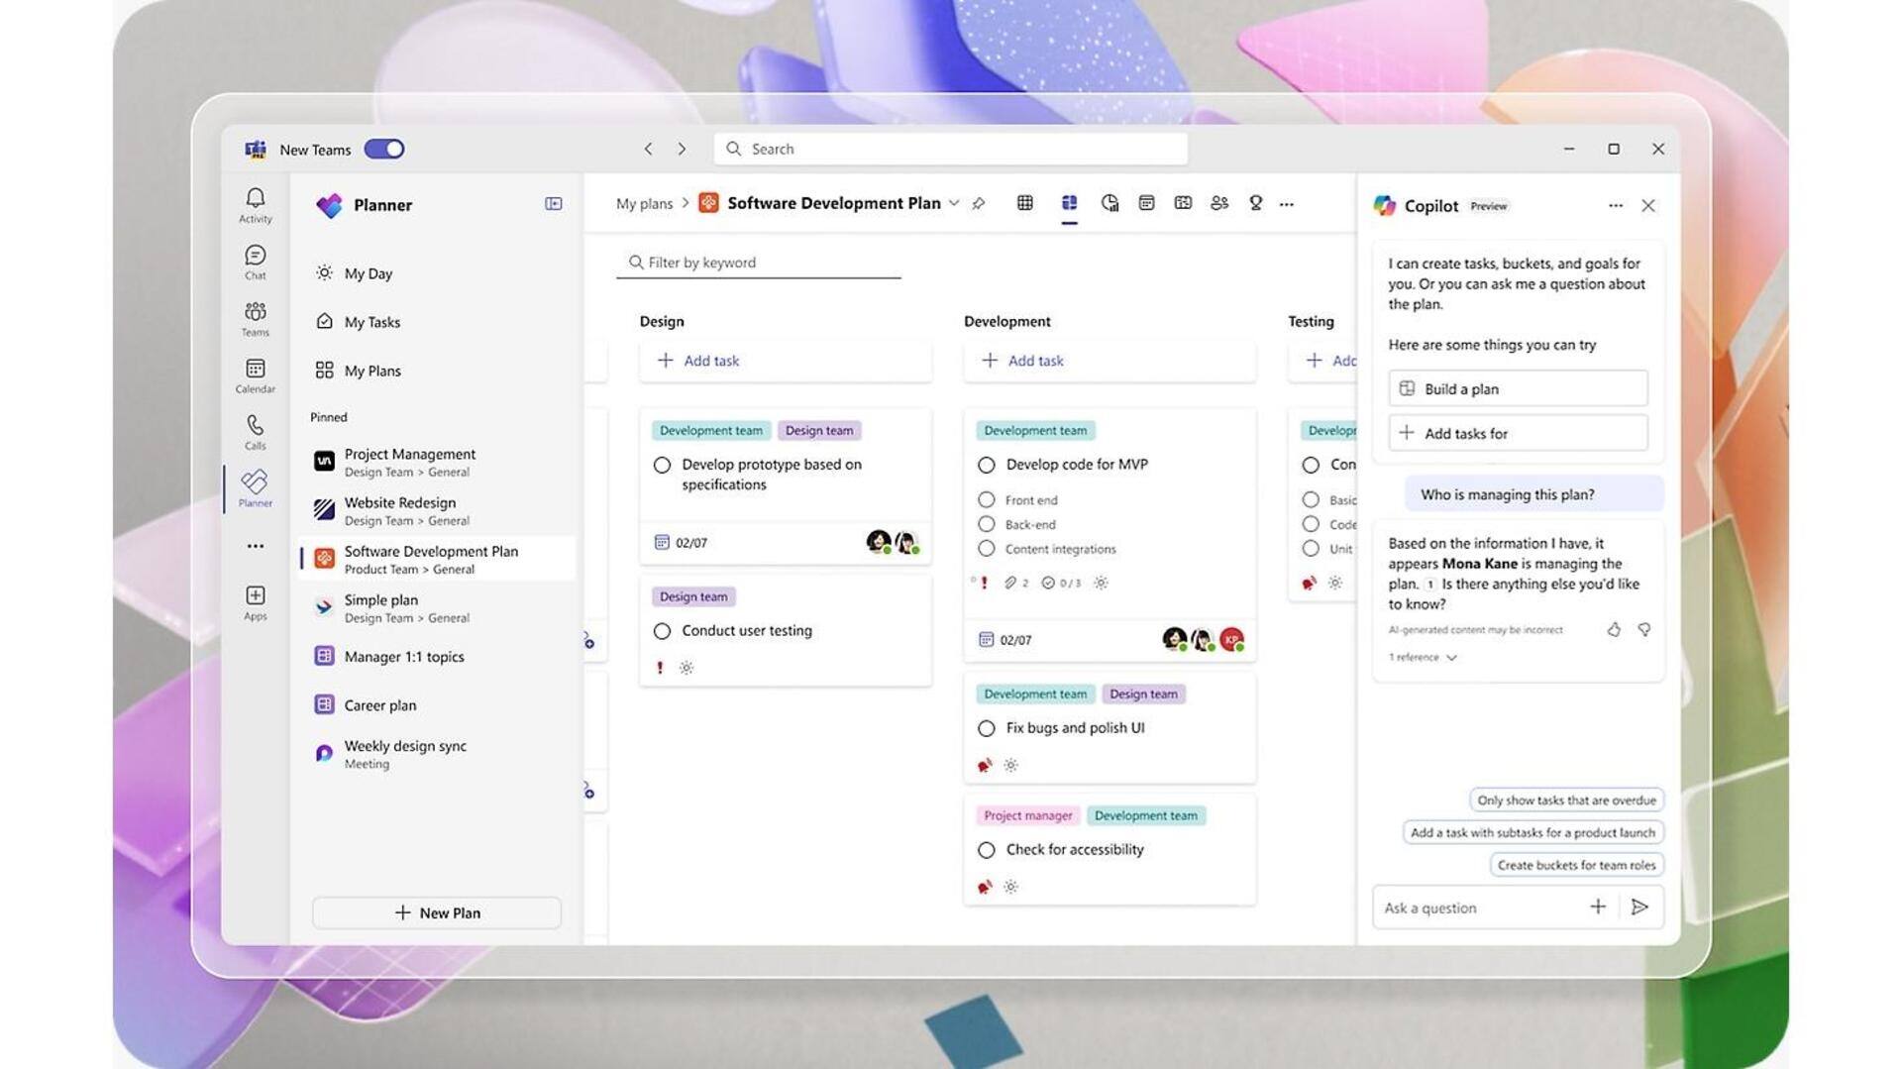Open Weekly design sync meeting
Viewport: 1902px width, 1069px height.
point(437,753)
